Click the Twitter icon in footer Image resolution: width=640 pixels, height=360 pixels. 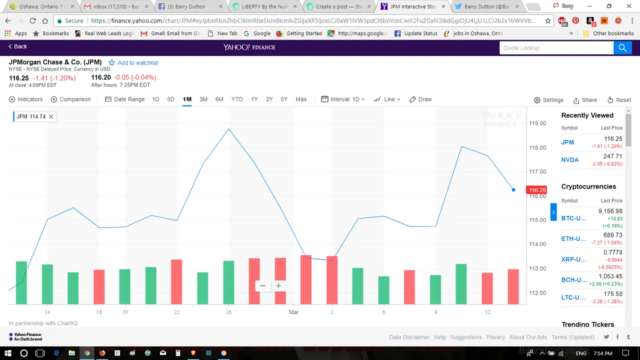[x=606, y=337]
